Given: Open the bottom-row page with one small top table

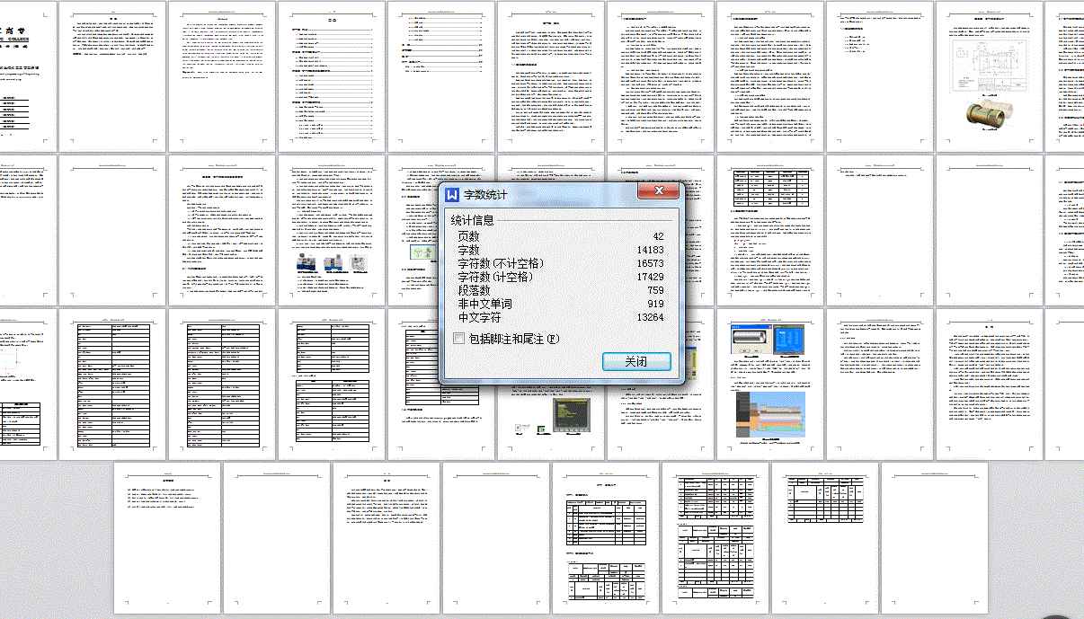Looking at the screenshot, I should [x=824, y=538].
